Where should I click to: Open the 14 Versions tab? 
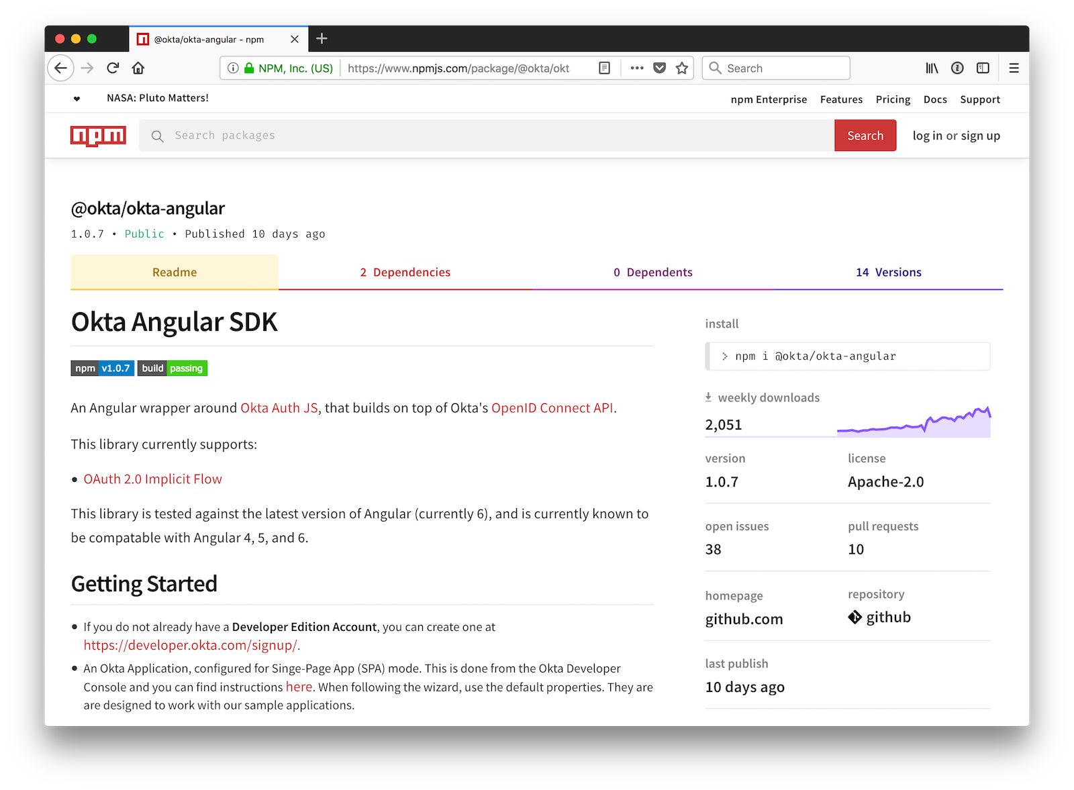click(x=888, y=273)
